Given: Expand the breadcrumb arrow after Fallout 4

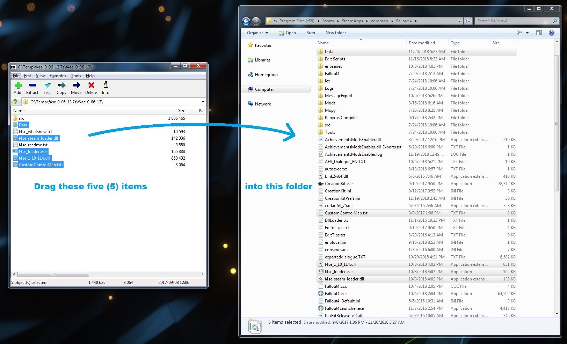Looking at the screenshot, I should (x=416, y=21).
